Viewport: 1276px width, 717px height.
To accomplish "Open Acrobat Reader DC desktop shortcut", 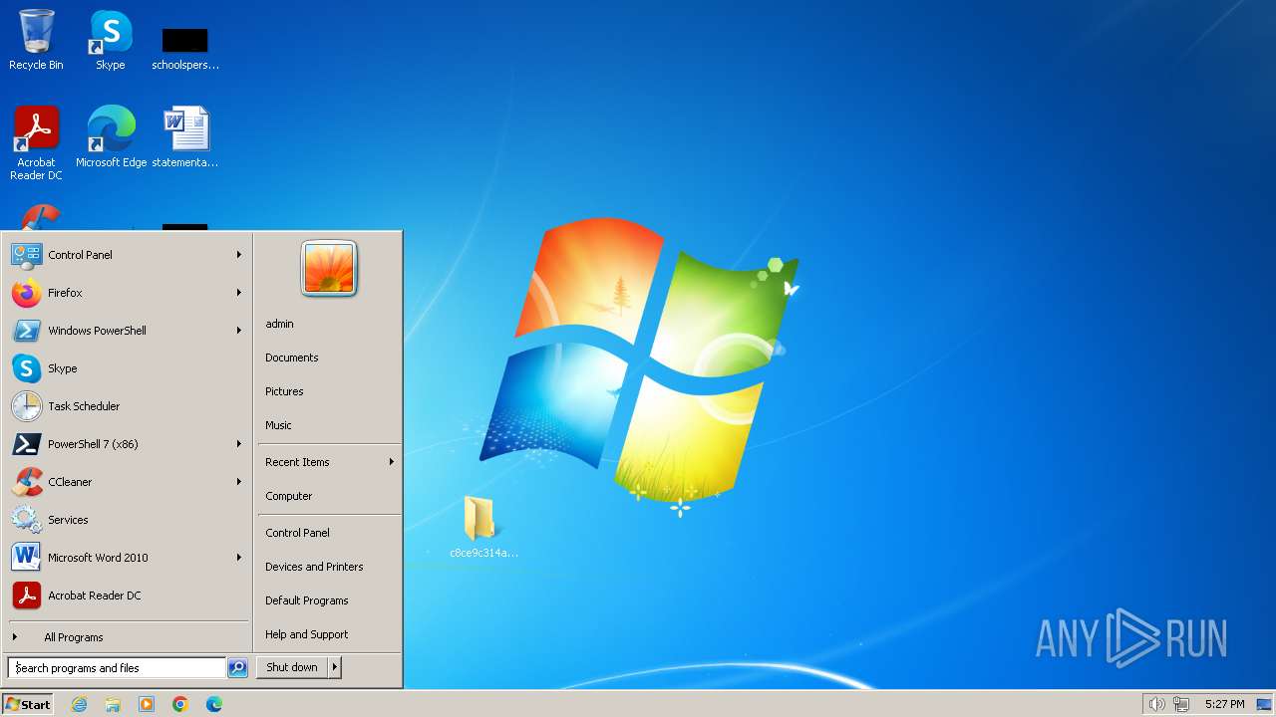I will tap(36, 142).
